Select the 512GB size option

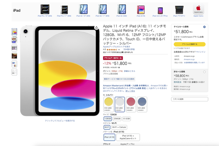pyautogui.click(x=127, y=119)
